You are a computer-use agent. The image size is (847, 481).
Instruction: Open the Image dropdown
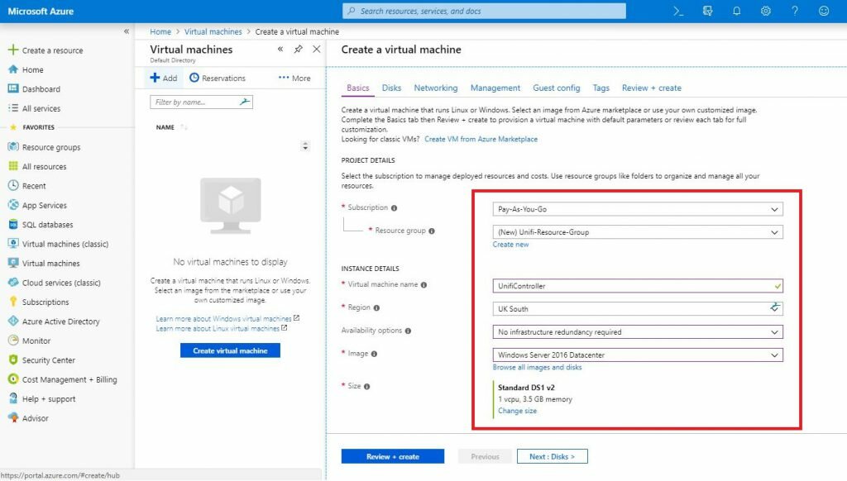[638, 355]
